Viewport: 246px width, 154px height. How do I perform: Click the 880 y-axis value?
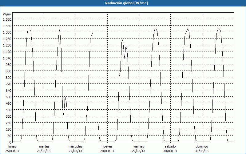tap(9, 71)
